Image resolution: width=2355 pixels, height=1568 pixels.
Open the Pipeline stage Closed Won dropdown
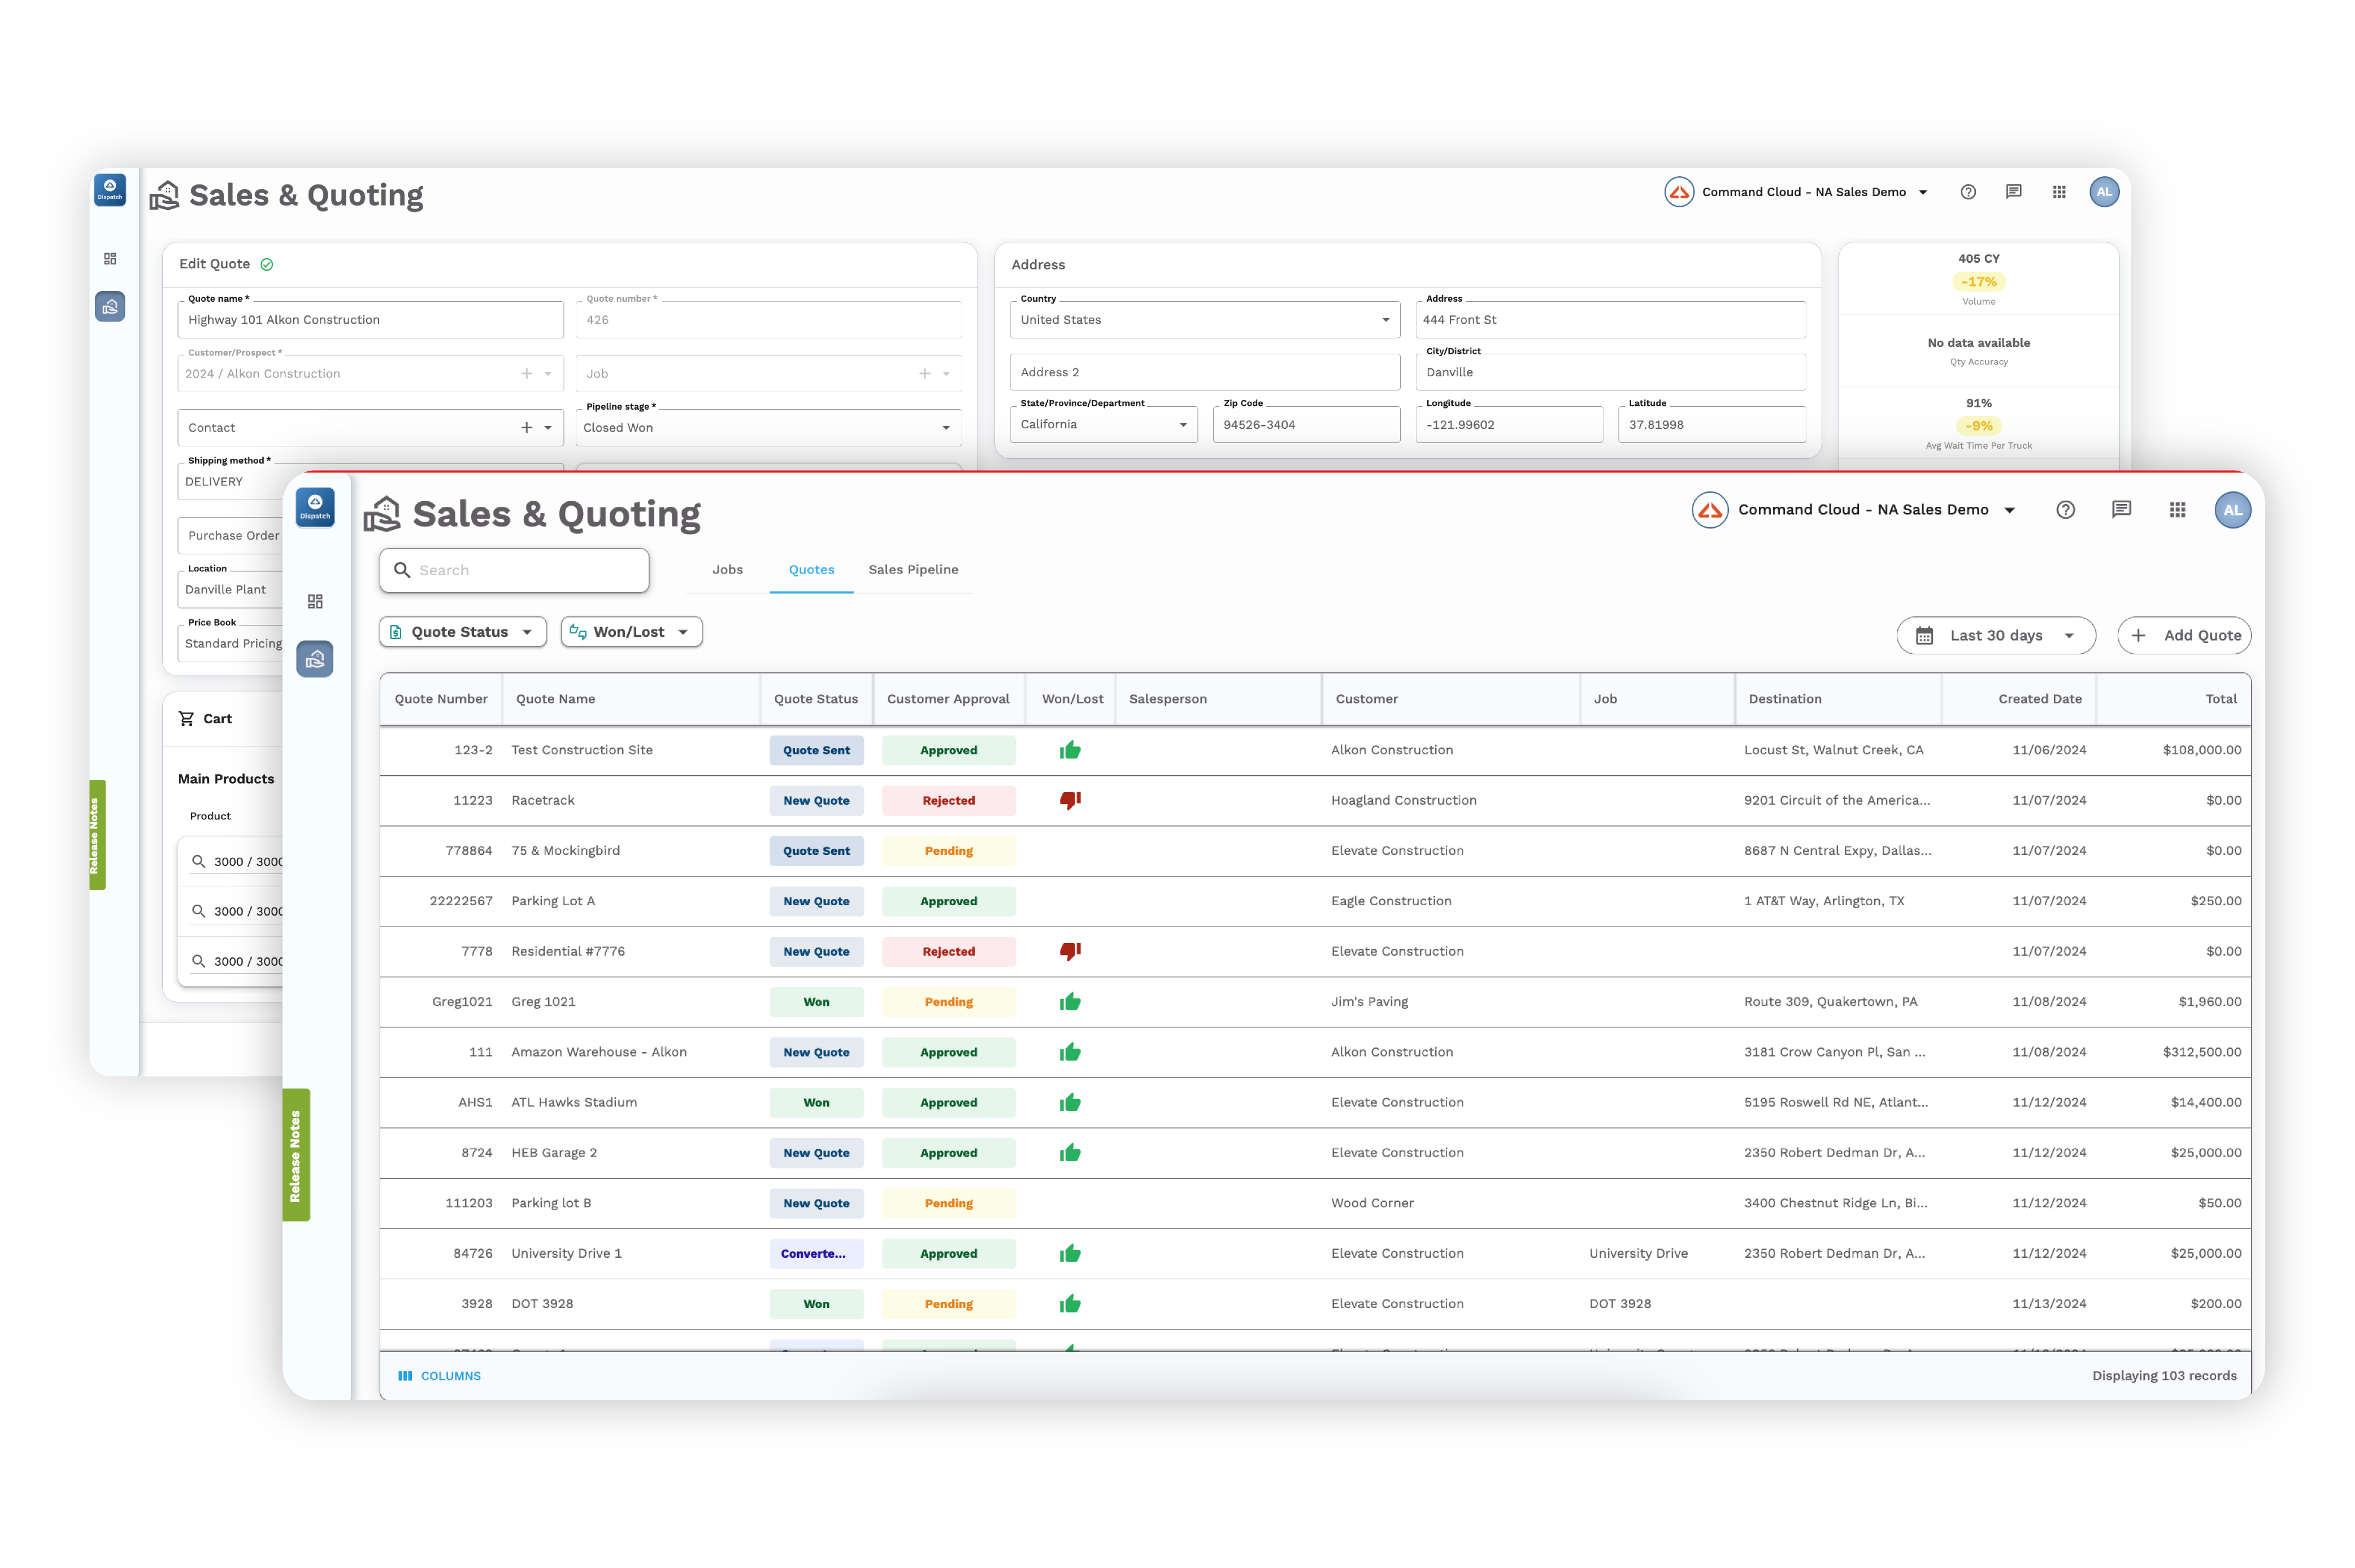coord(768,428)
